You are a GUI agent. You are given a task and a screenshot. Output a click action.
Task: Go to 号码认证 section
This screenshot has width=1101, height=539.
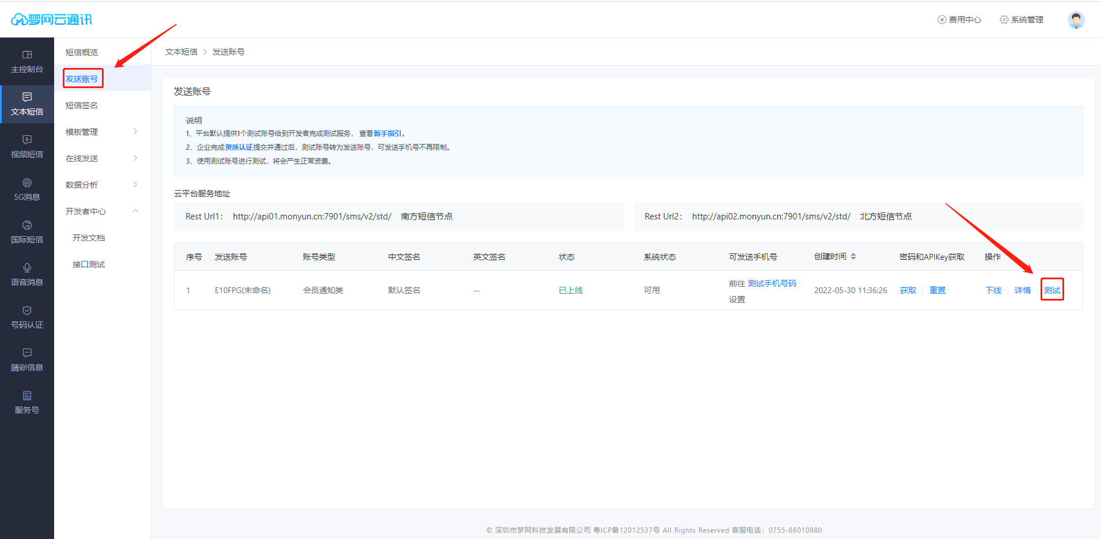click(x=27, y=317)
